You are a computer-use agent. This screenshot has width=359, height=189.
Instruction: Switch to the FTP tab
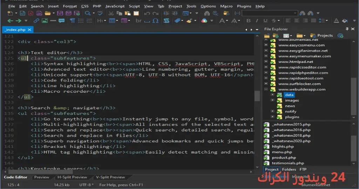coord(303,169)
